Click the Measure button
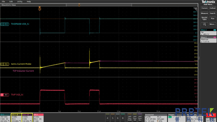 pos(205,13)
